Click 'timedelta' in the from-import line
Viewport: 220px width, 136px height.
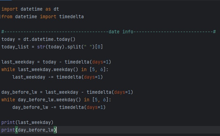click(71, 17)
